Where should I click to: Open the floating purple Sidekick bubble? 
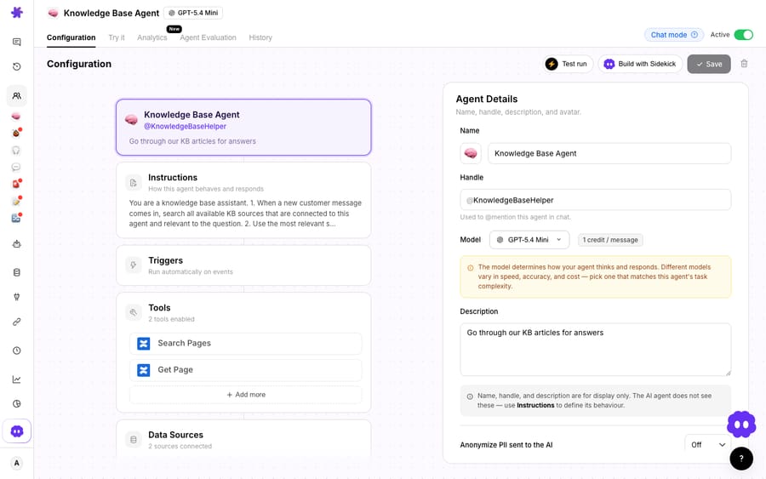click(741, 425)
